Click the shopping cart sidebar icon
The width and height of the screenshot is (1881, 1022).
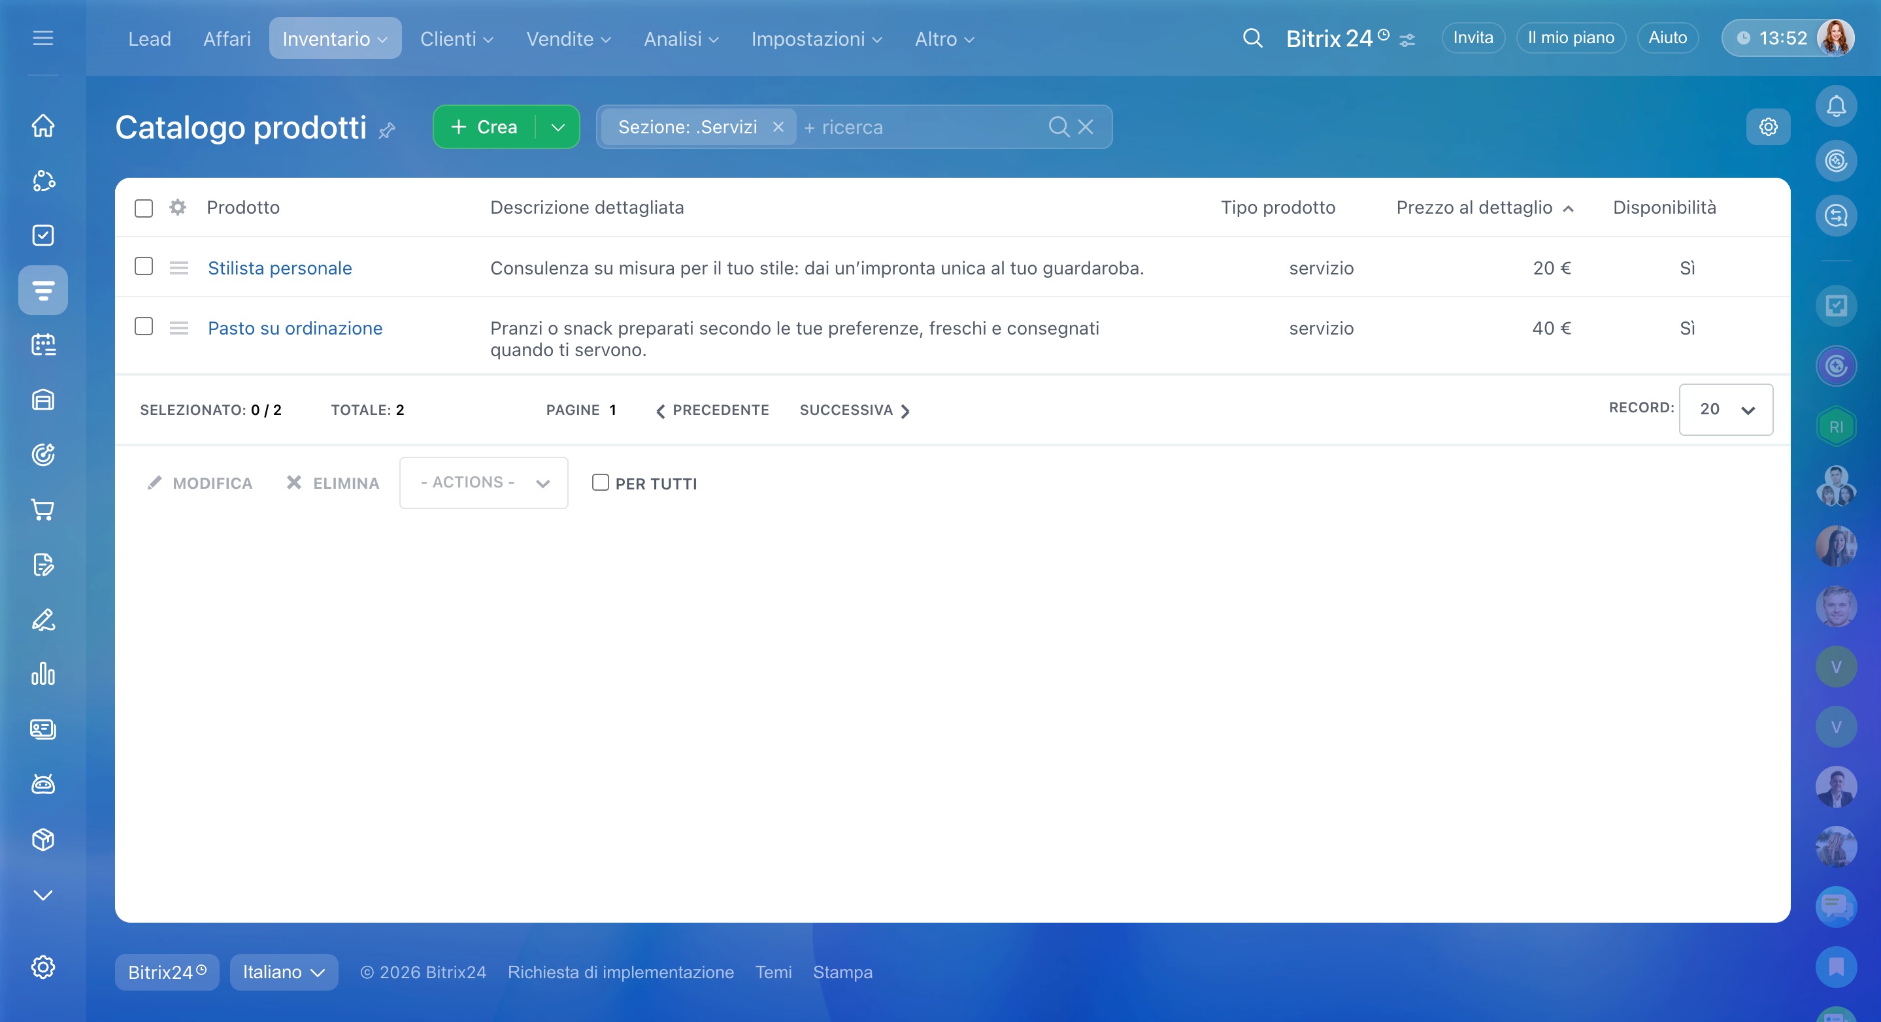pos(43,510)
